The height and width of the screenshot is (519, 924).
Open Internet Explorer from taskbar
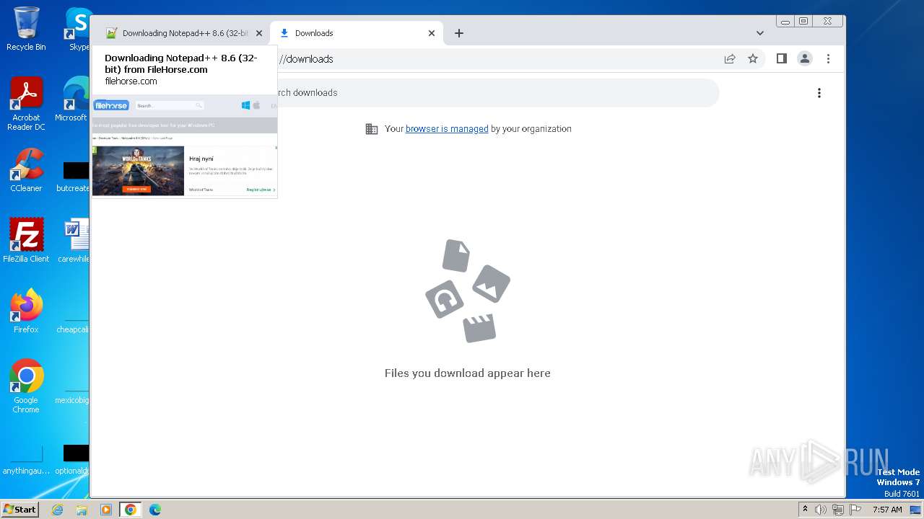pos(58,510)
